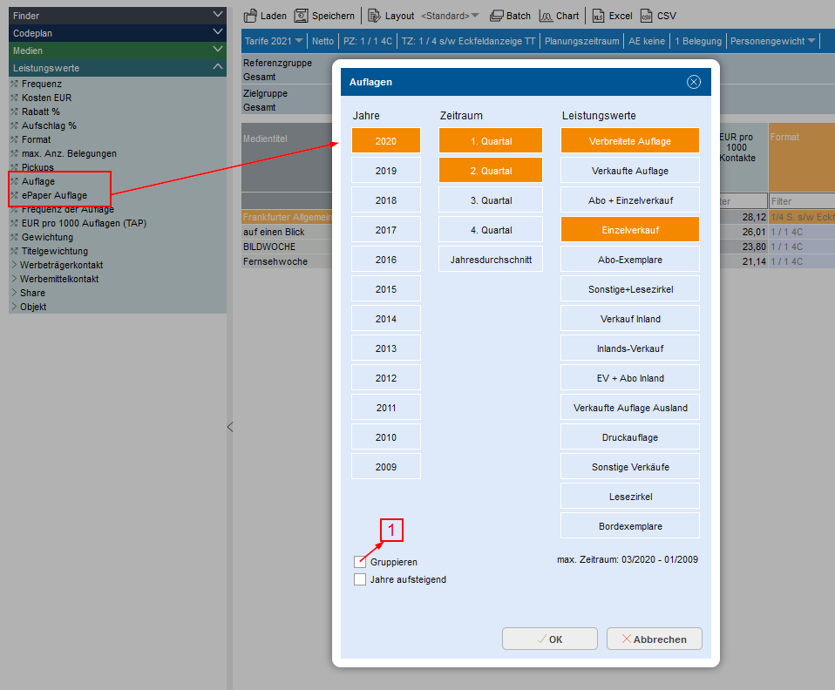The height and width of the screenshot is (690, 835).
Task: Confirm with the OK button
Action: [x=549, y=639]
